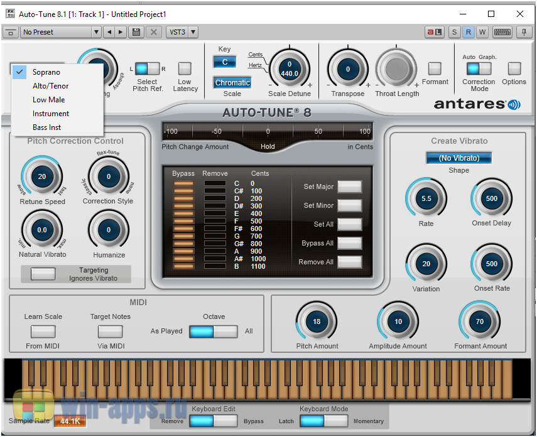Select Instrument input type
537x437 pixels.
57,114
